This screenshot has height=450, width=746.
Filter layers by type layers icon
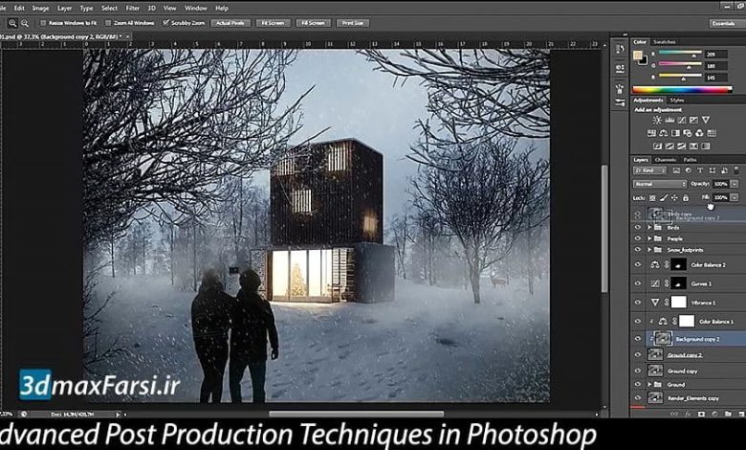[x=697, y=170]
